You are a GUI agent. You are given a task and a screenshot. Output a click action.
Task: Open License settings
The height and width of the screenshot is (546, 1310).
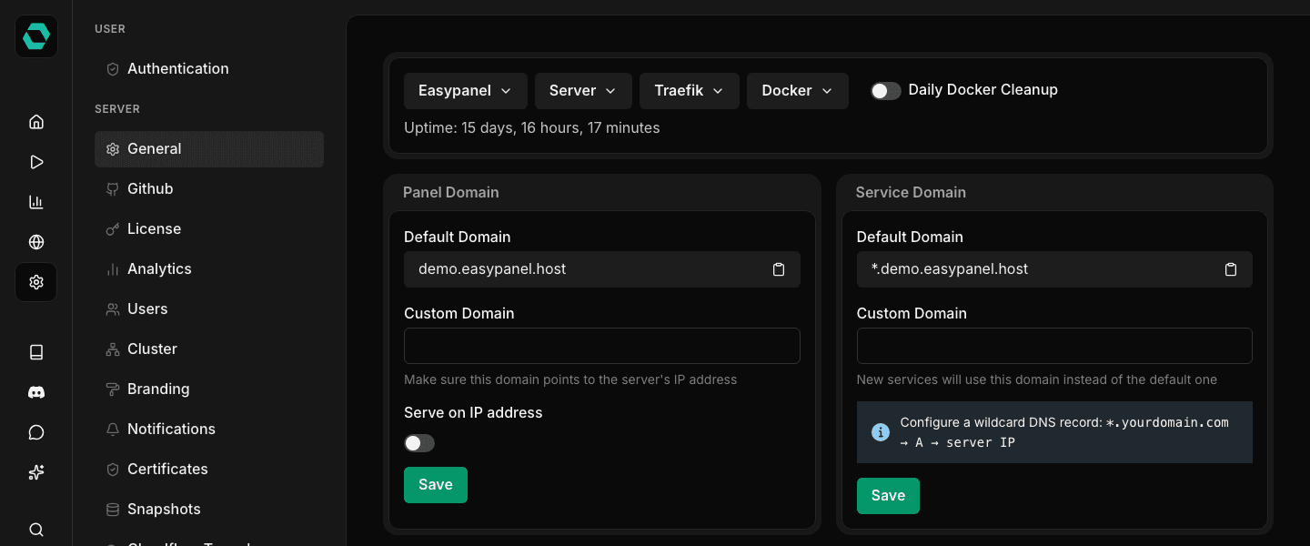tap(209, 229)
